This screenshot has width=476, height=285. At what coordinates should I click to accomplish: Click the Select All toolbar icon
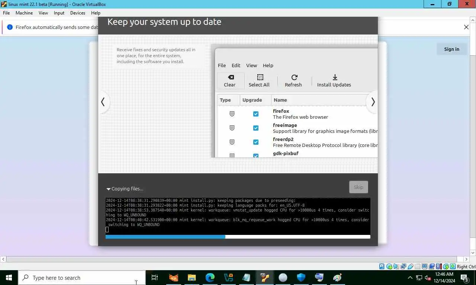pyautogui.click(x=260, y=77)
